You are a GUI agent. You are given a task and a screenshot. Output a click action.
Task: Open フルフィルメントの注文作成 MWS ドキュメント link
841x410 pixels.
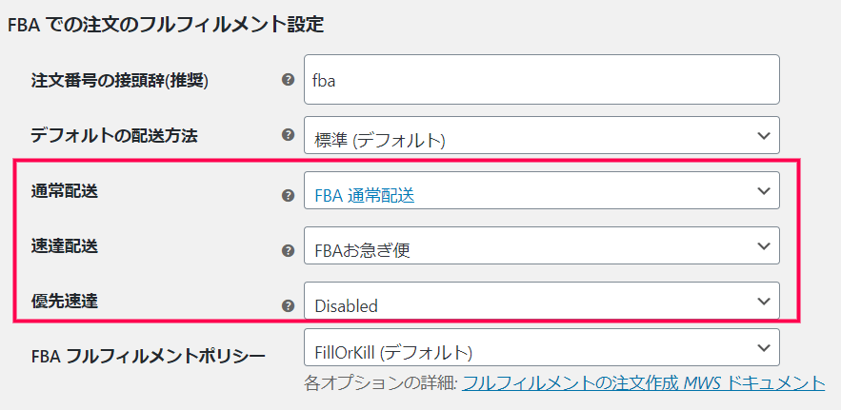tap(643, 383)
